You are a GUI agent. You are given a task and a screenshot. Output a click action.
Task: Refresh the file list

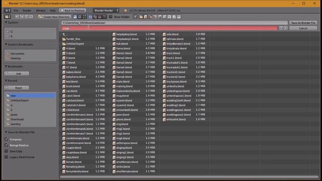tap(31, 17)
